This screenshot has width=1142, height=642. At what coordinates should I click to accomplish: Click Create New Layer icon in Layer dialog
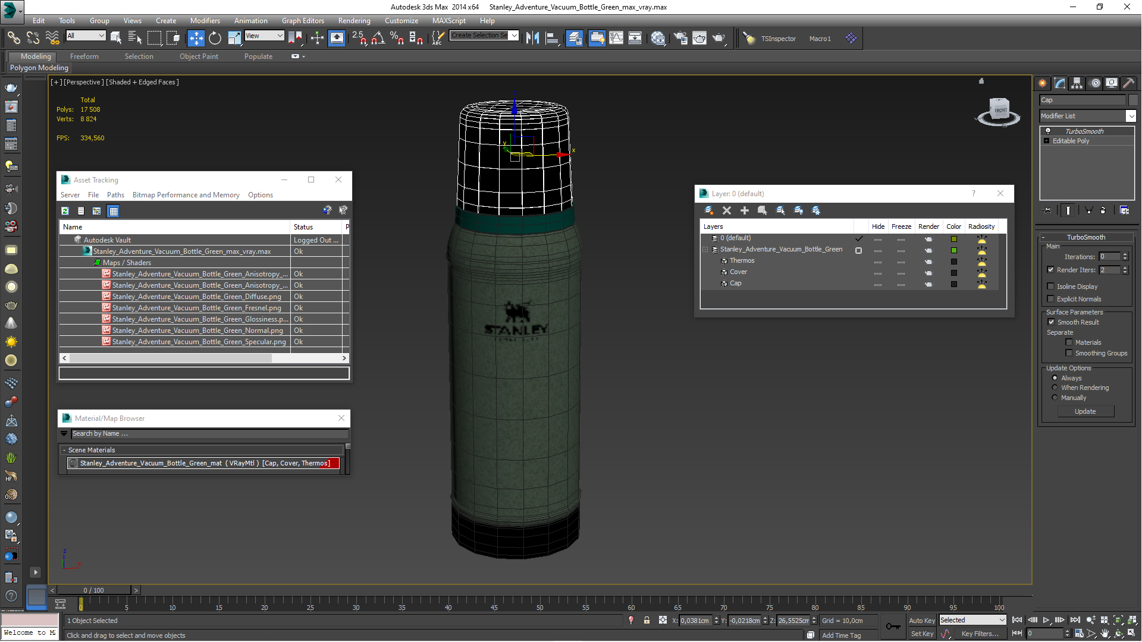(708, 210)
